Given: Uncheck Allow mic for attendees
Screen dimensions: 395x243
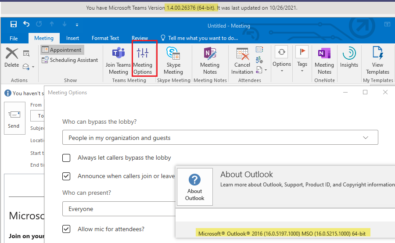Looking at the screenshot, I should pos(66,229).
